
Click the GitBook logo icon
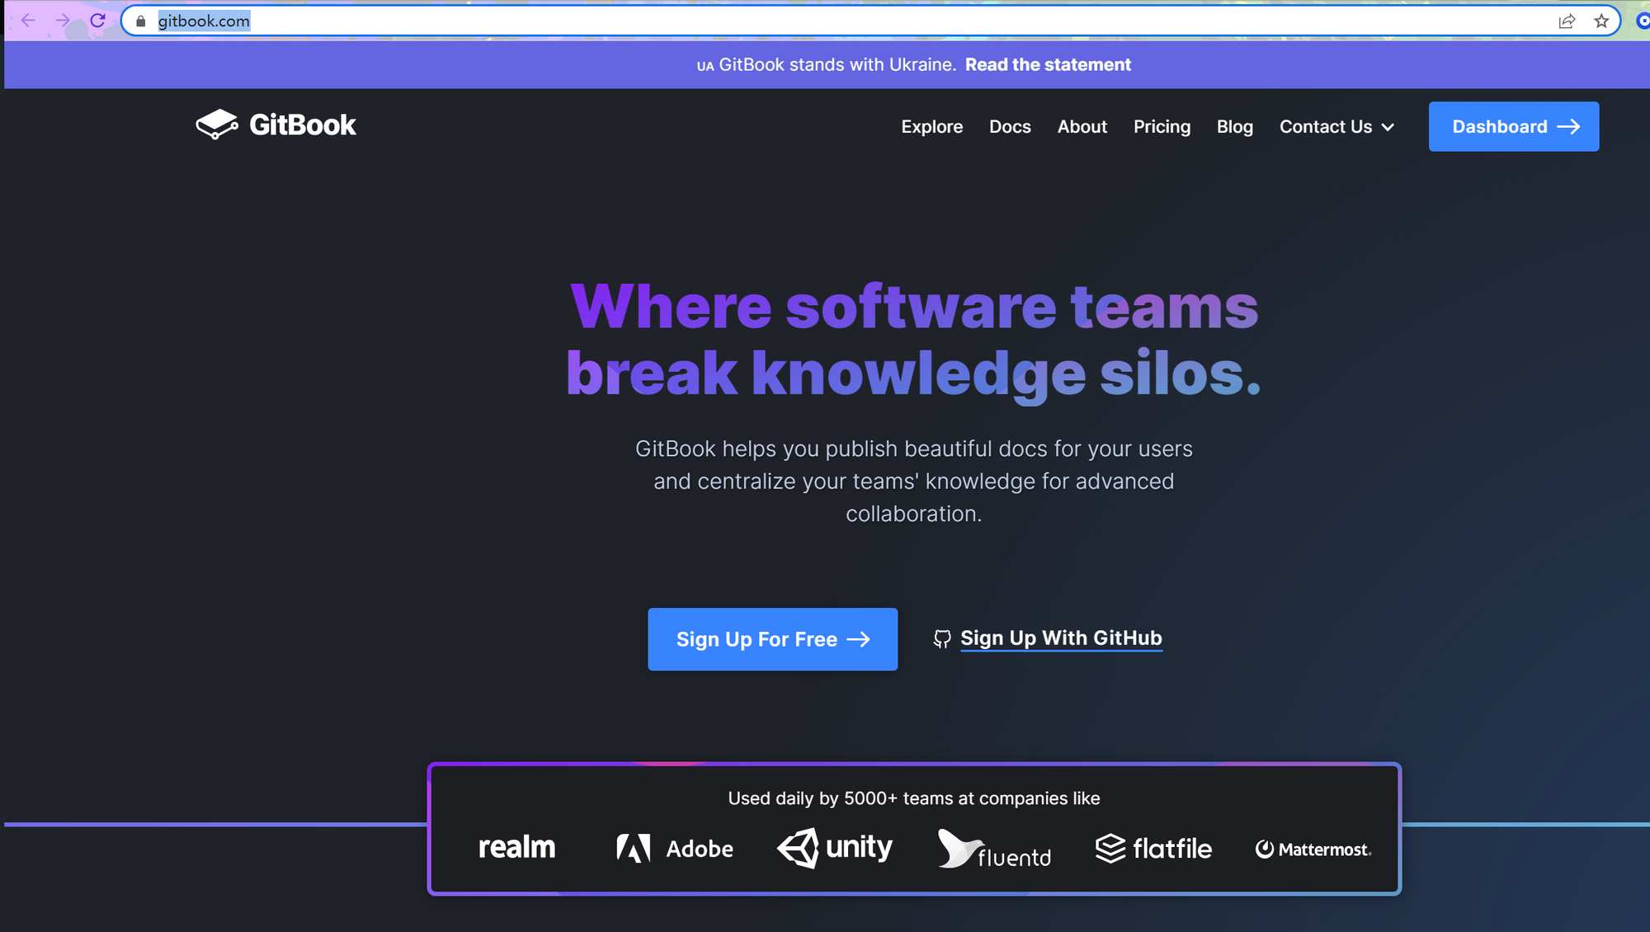click(217, 125)
